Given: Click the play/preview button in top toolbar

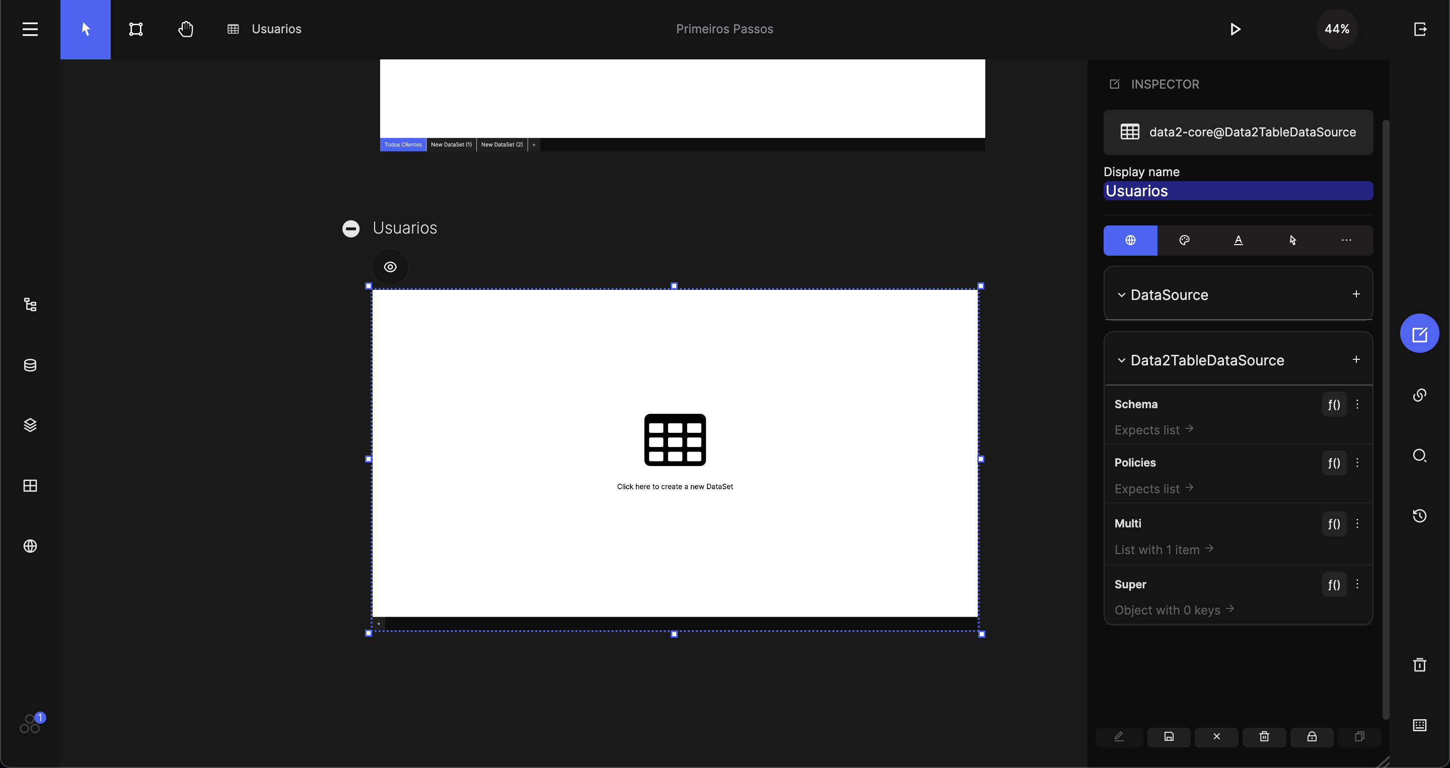Looking at the screenshot, I should pyautogui.click(x=1236, y=29).
